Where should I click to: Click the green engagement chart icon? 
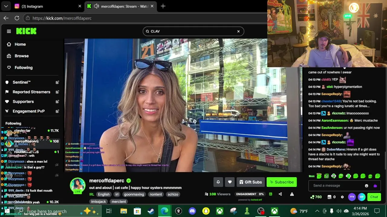[271, 194]
